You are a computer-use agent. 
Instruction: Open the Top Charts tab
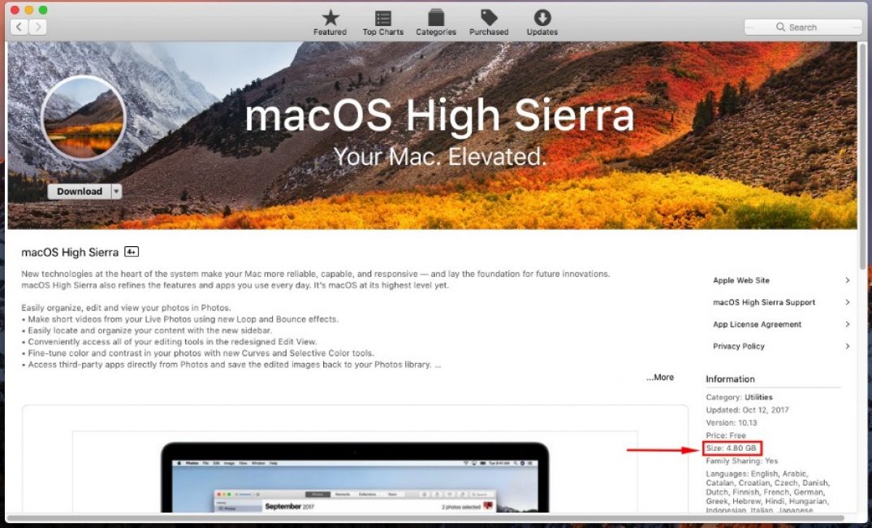click(x=383, y=24)
